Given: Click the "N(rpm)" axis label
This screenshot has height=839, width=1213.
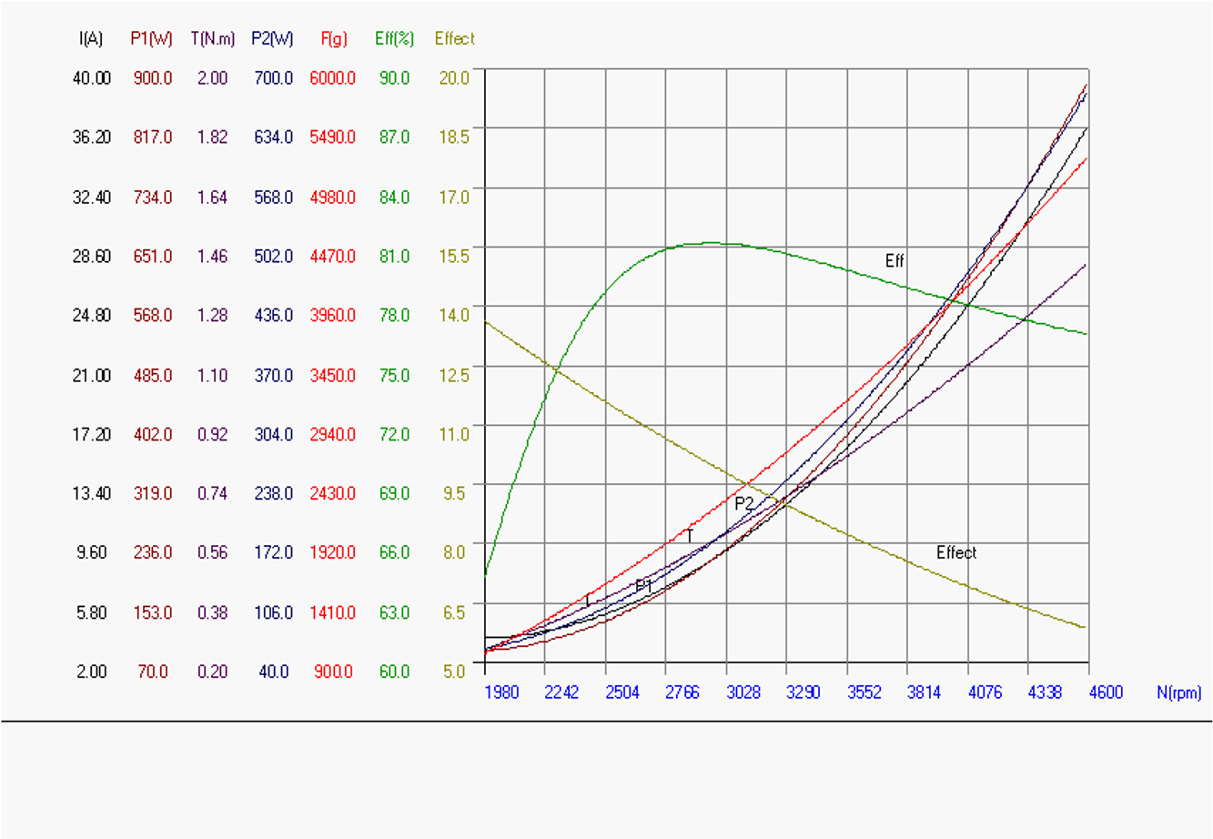Looking at the screenshot, I should pyautogui.click(x=1179, y=692).
